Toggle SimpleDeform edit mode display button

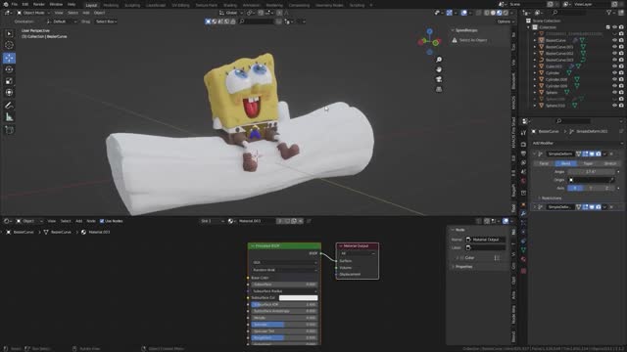[x=585, y=154]
